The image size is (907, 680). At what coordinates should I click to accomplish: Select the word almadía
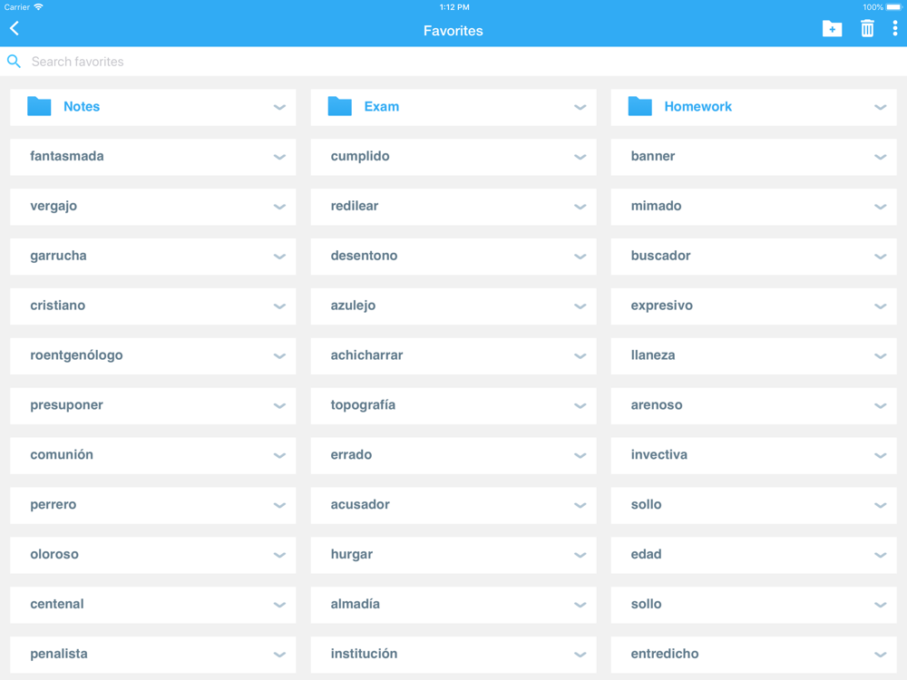click(356, 604)
